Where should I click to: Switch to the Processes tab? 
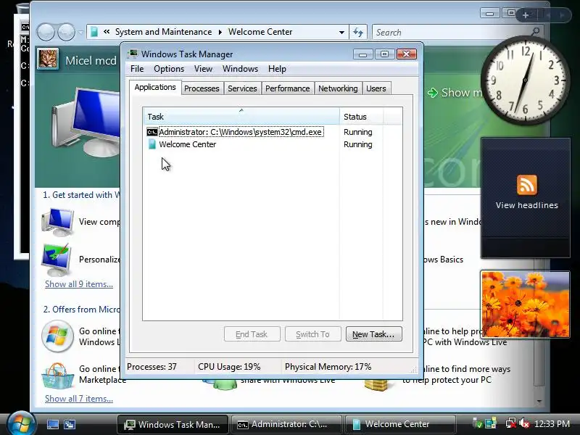tap(202, 88)
